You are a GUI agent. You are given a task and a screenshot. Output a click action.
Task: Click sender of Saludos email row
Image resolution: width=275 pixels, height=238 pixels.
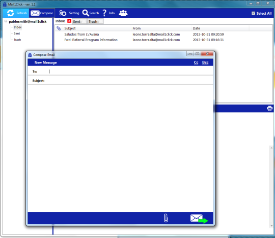pyautogui.click(x=156, y=34)
